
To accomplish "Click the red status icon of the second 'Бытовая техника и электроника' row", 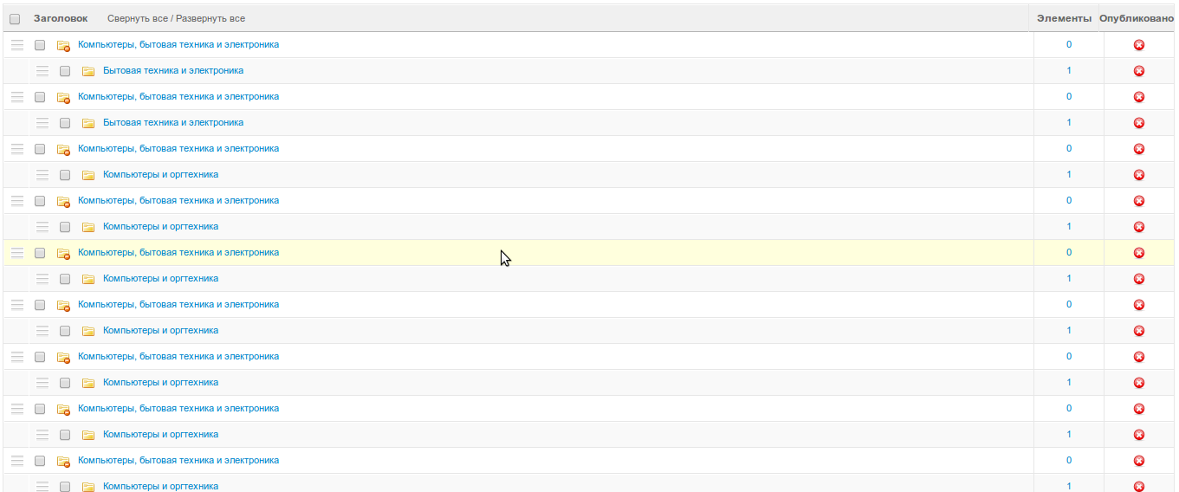I will coord(1139,123).
